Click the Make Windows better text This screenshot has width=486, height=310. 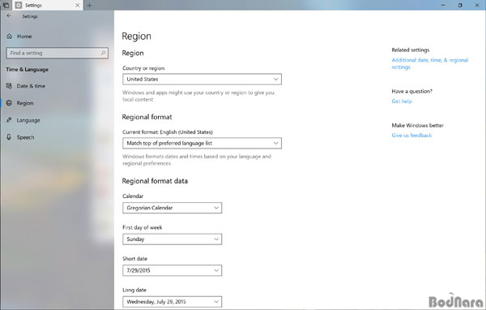pyautogui.click(x=417, y=125)
